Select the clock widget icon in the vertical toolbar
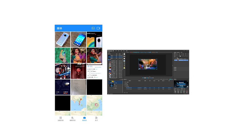This screenshot has height=140, width=233. [124, 58]
